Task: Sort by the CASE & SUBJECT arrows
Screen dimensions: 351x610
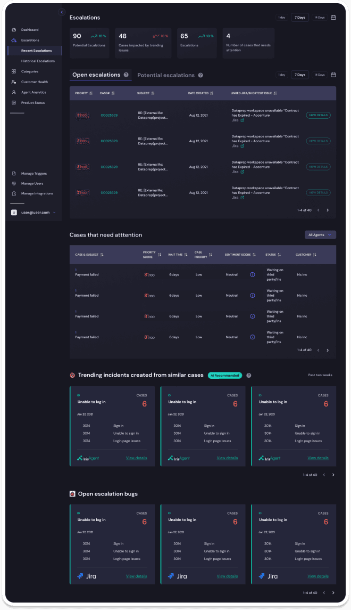Action: tap(102, 255)
